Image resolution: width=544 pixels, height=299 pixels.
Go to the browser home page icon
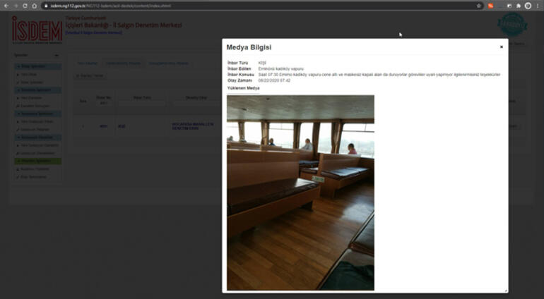(x=35, y=6)
